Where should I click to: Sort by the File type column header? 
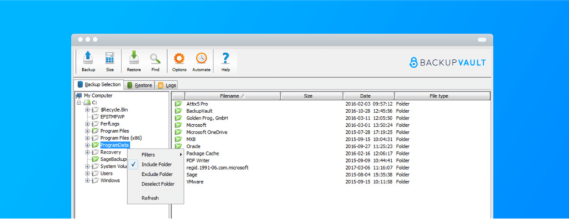pos(442,96)
